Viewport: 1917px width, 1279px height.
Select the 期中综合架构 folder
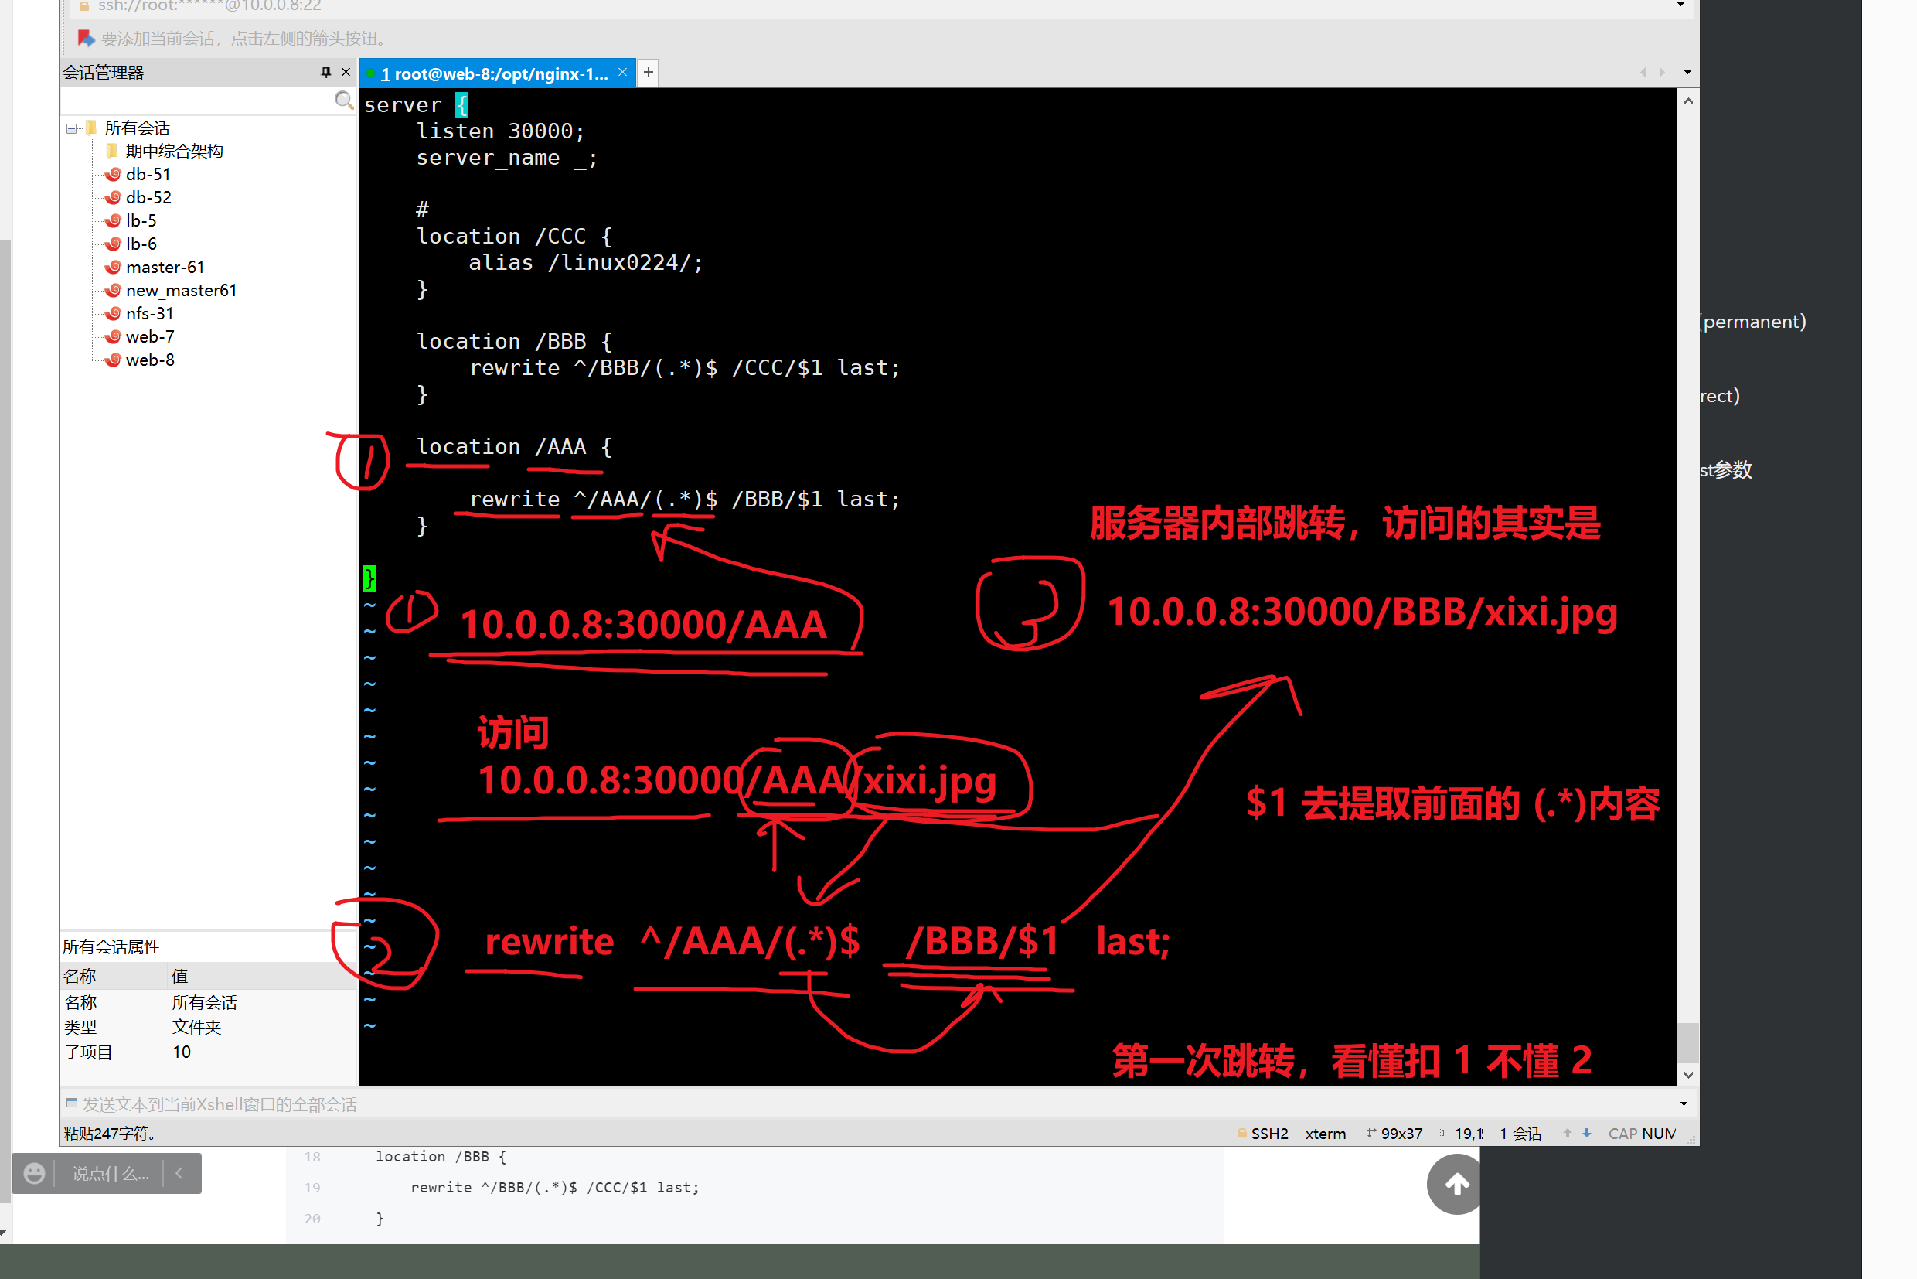(174, 151)
